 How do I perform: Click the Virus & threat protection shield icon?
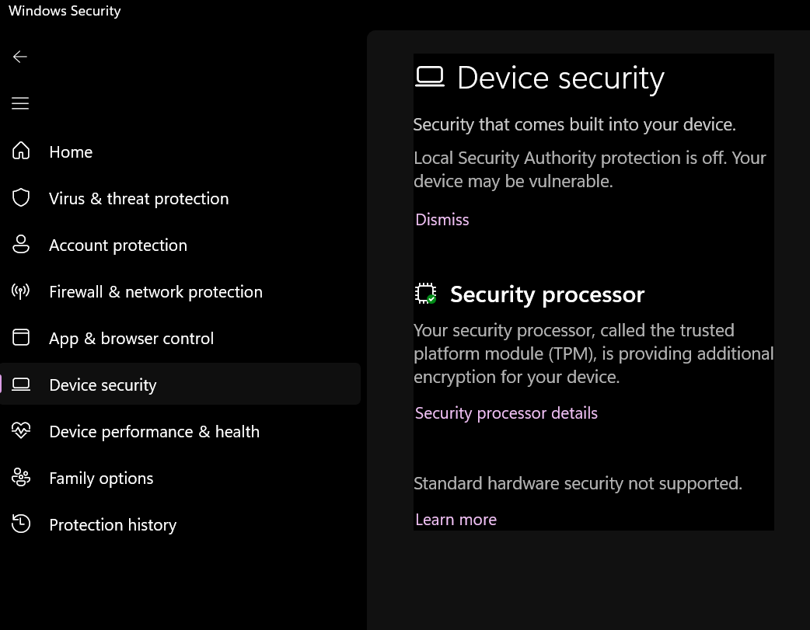pyautogui.click(x=21, y=198)
